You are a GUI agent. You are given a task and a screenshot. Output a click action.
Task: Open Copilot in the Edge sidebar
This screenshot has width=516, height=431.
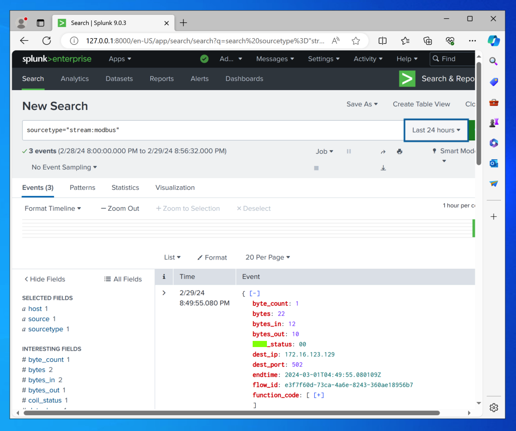pos(493,41)
